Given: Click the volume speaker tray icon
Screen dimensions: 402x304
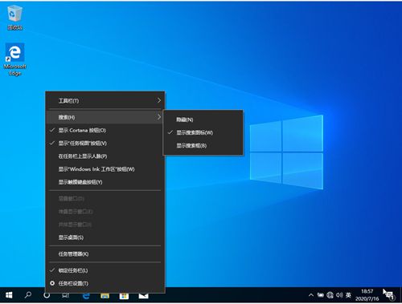Looking at the screenshot, I should click(x=339, y=295).
